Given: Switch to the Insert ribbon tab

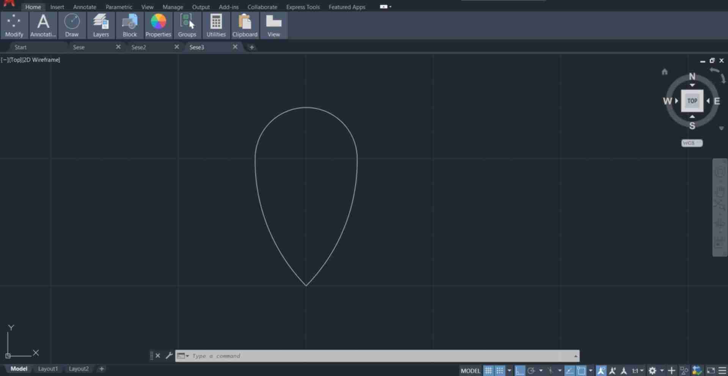Looking at the screenshot, I should tap(57, 7).
